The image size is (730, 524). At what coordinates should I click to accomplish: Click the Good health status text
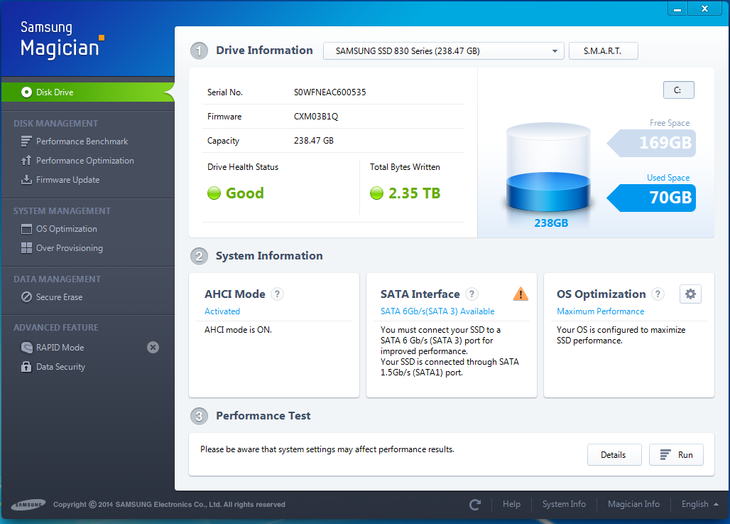(x=244, y=193)
